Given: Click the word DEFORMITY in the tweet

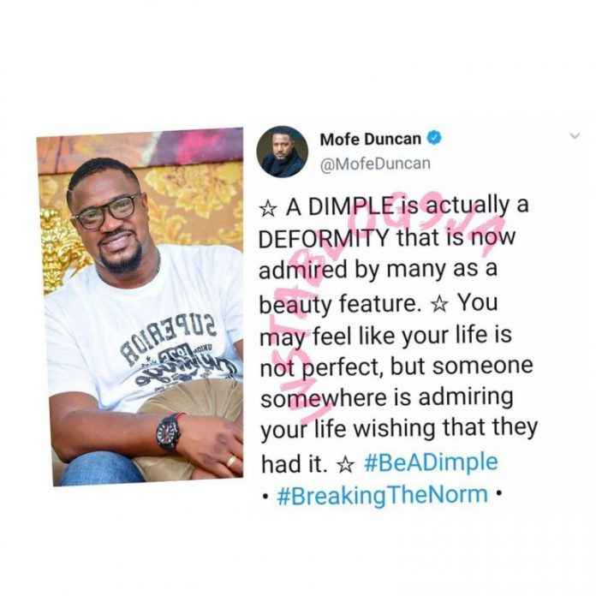Looking at the screenshot, I should point(324,238).
